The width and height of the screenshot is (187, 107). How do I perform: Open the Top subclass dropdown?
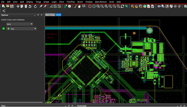point(21,29)
